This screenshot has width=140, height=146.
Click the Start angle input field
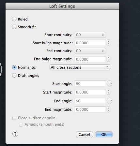[90, 83]
